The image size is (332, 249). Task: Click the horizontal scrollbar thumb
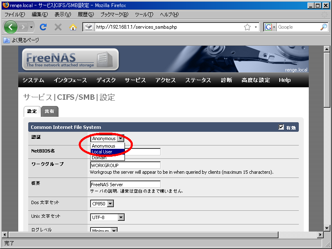[143, 234]
